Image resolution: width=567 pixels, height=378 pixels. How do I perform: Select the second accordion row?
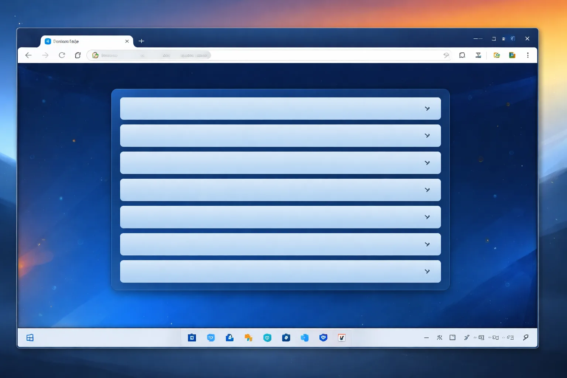point(280,135)
